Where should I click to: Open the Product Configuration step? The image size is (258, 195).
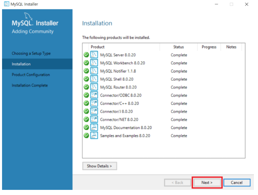click(x=31, y=75)
